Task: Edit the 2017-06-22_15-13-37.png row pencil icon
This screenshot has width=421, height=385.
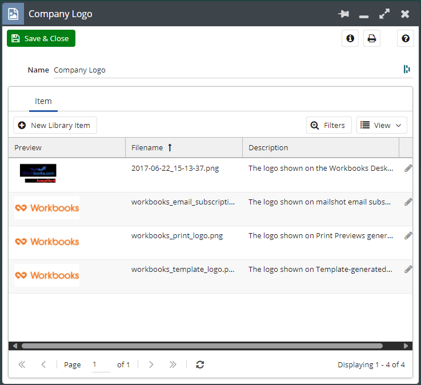Action: (408, 169)
